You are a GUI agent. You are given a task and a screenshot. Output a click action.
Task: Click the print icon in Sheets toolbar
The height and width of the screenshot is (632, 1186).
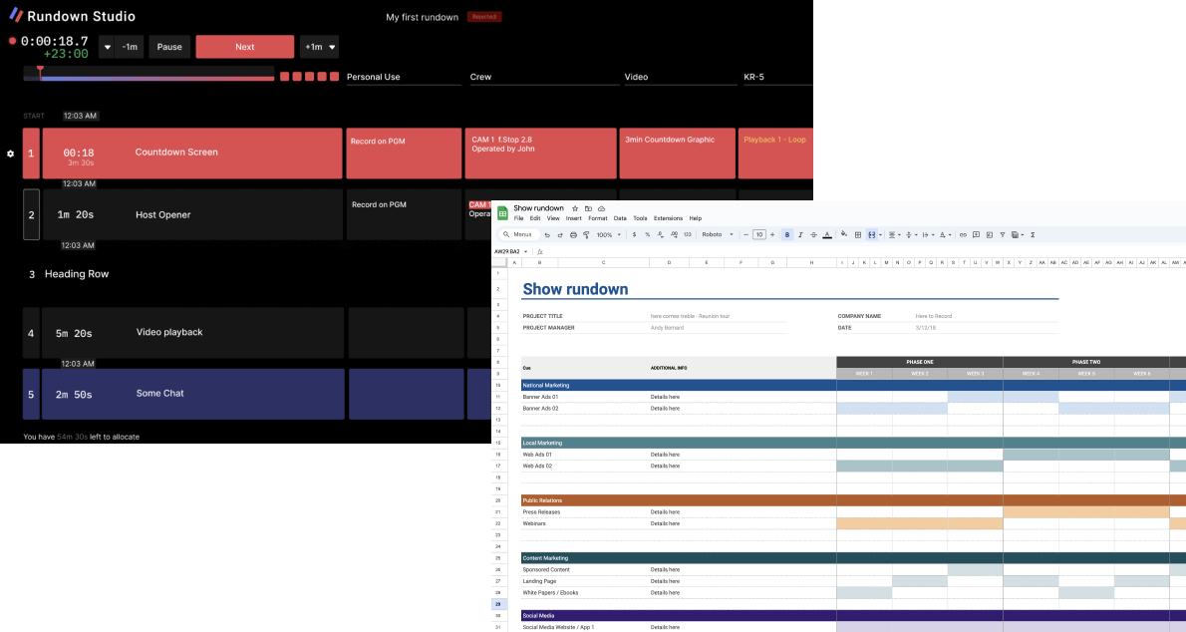573,234
